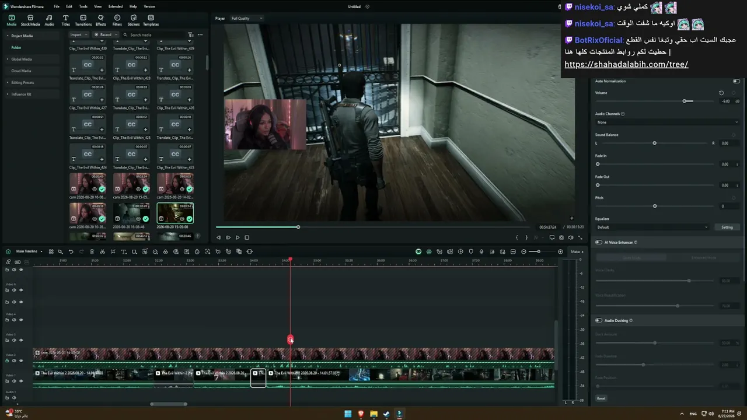Click the player step-back frame button
The height and width of the screenshot is (420, 747).
(x=219, y=237)
